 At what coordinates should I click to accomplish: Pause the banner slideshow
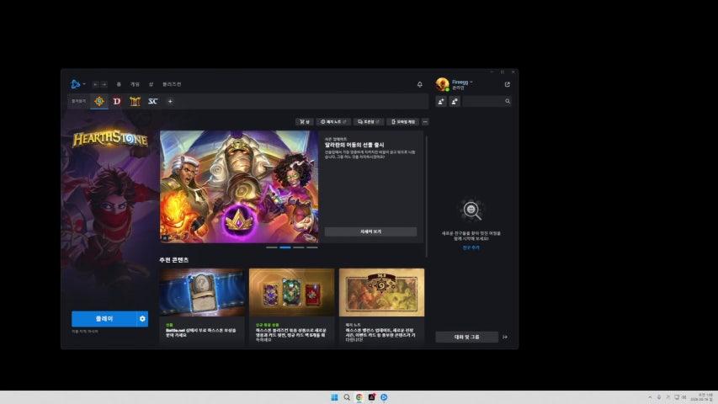point(165,238)
